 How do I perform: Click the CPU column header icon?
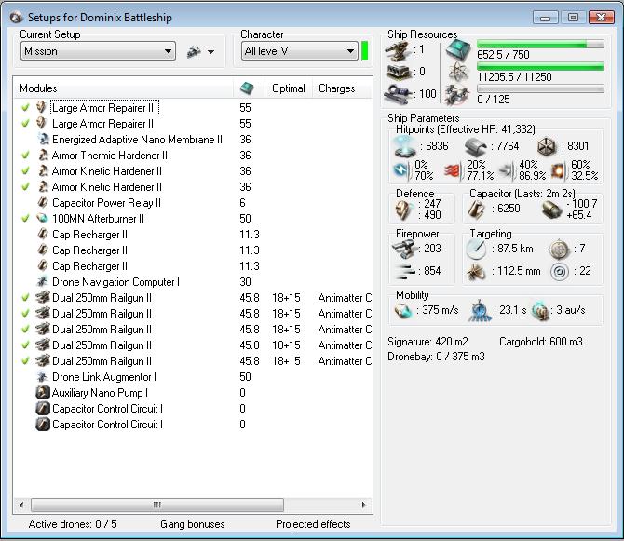tap(247, 88)
